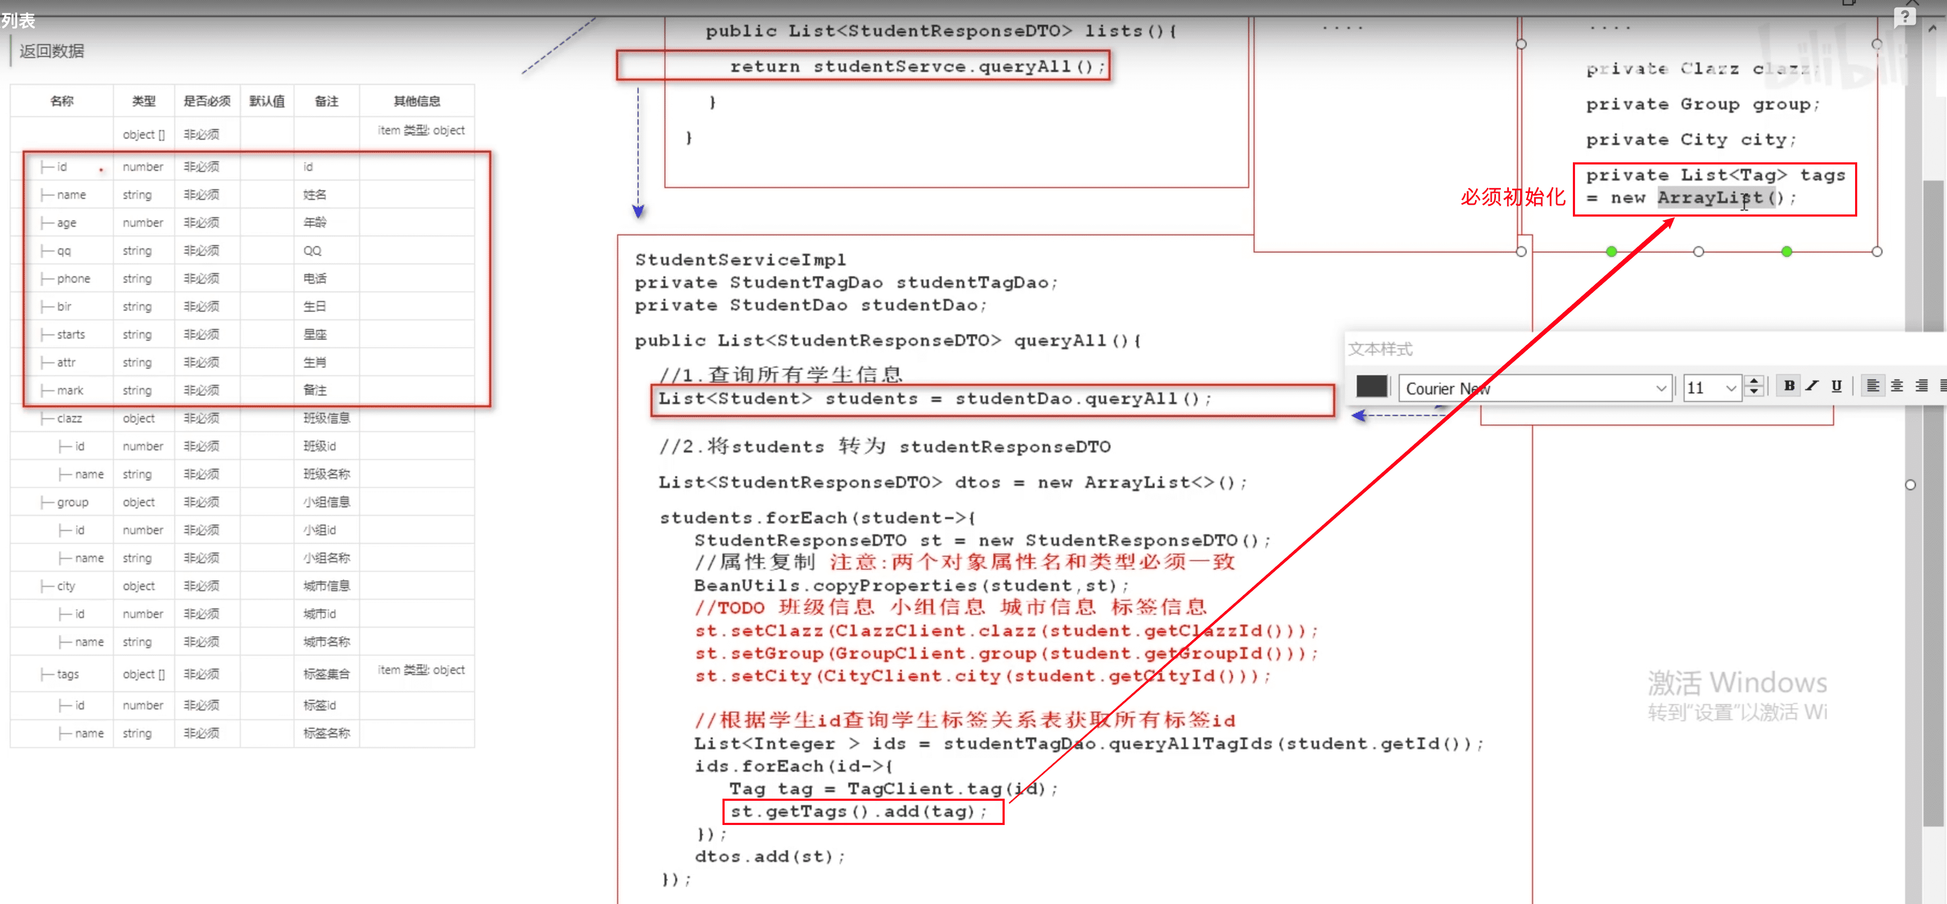Viewport: 1947px width, 904px height.
Task: Select the 'group' object row name
Action: click(x=73, y=503)
